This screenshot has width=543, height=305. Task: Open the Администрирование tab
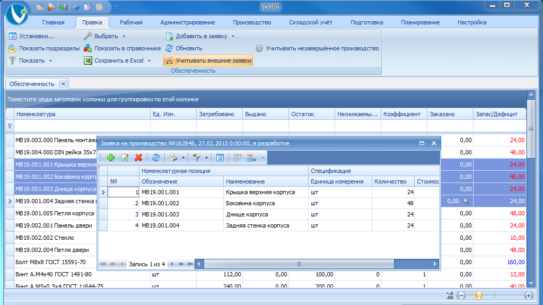pos(187,22)
